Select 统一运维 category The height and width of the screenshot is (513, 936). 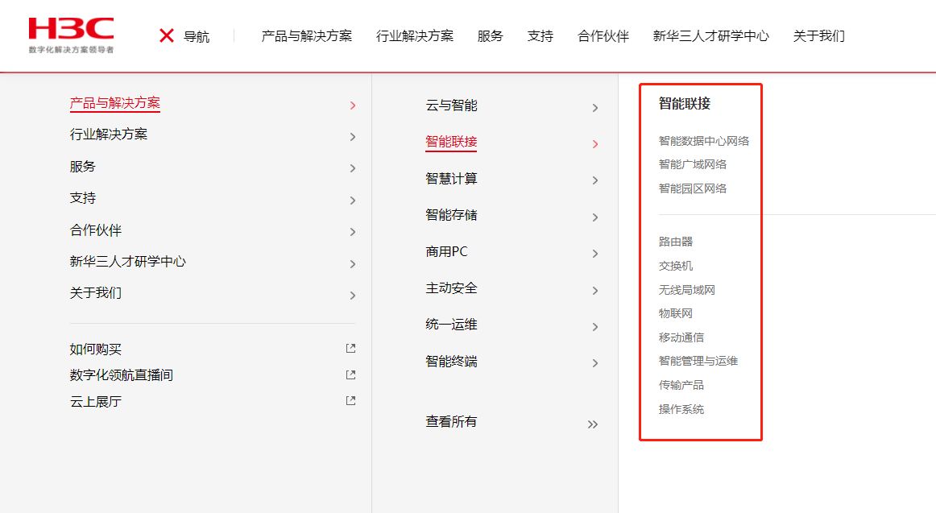tap(451, 325)
